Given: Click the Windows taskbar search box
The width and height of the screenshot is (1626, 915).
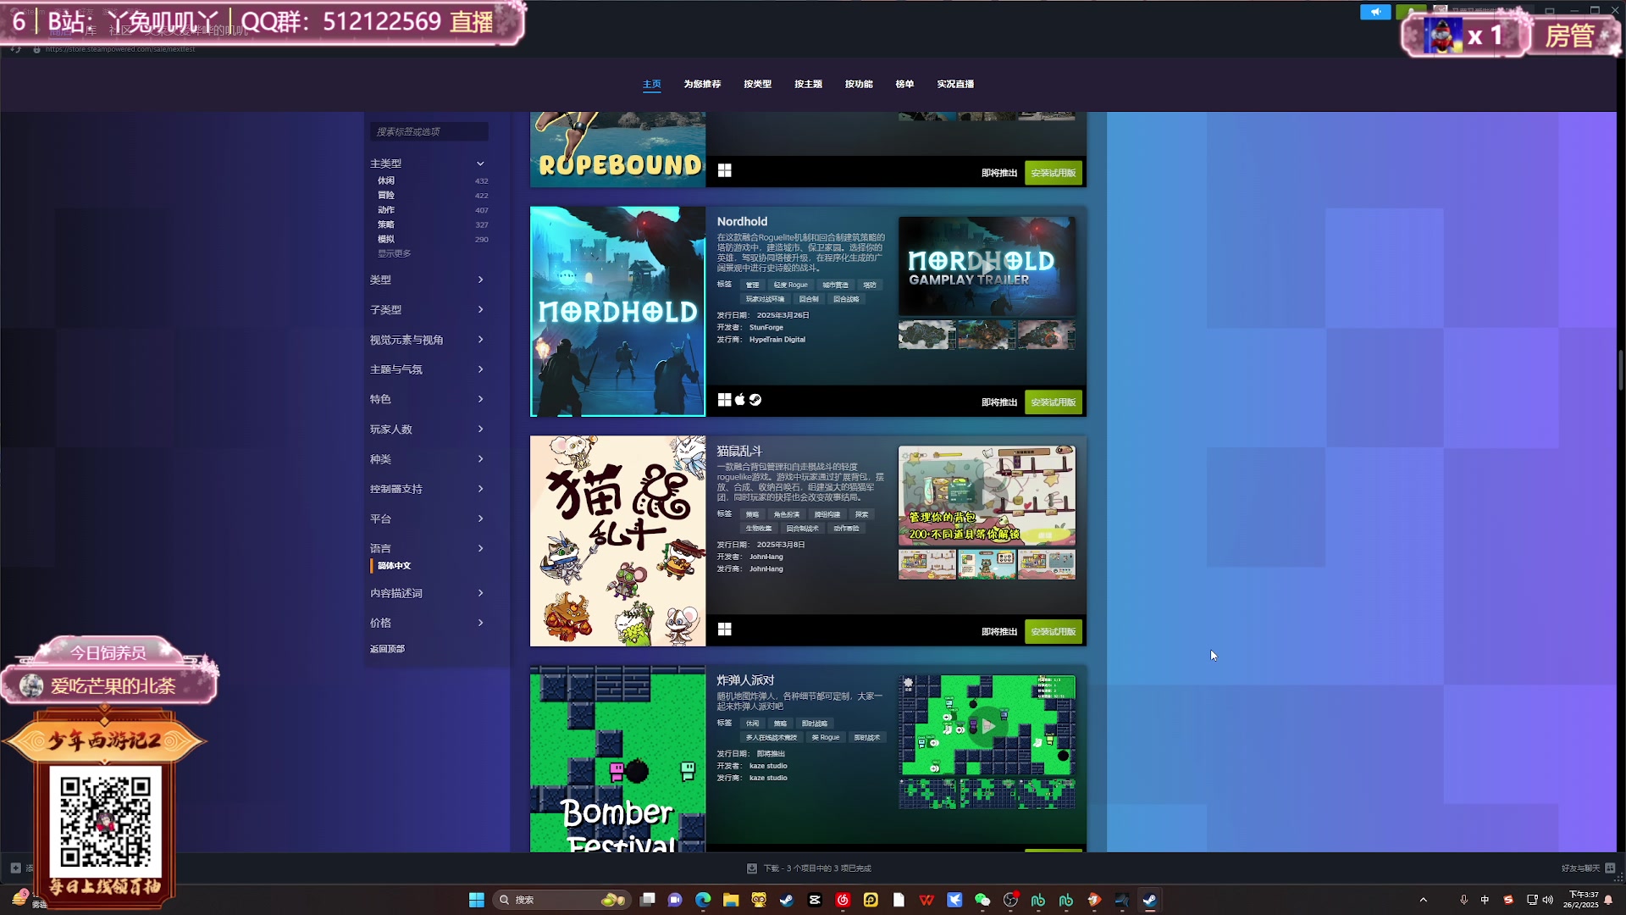Looking at the screenshot, I should coord(562,900).
